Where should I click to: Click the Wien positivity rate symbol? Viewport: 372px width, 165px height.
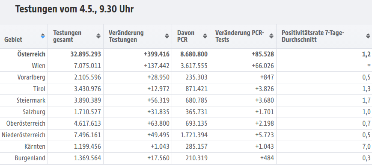tap(369, 66)
